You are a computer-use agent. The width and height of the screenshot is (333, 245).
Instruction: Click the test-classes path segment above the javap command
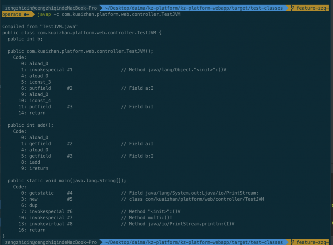click(194, 8)
